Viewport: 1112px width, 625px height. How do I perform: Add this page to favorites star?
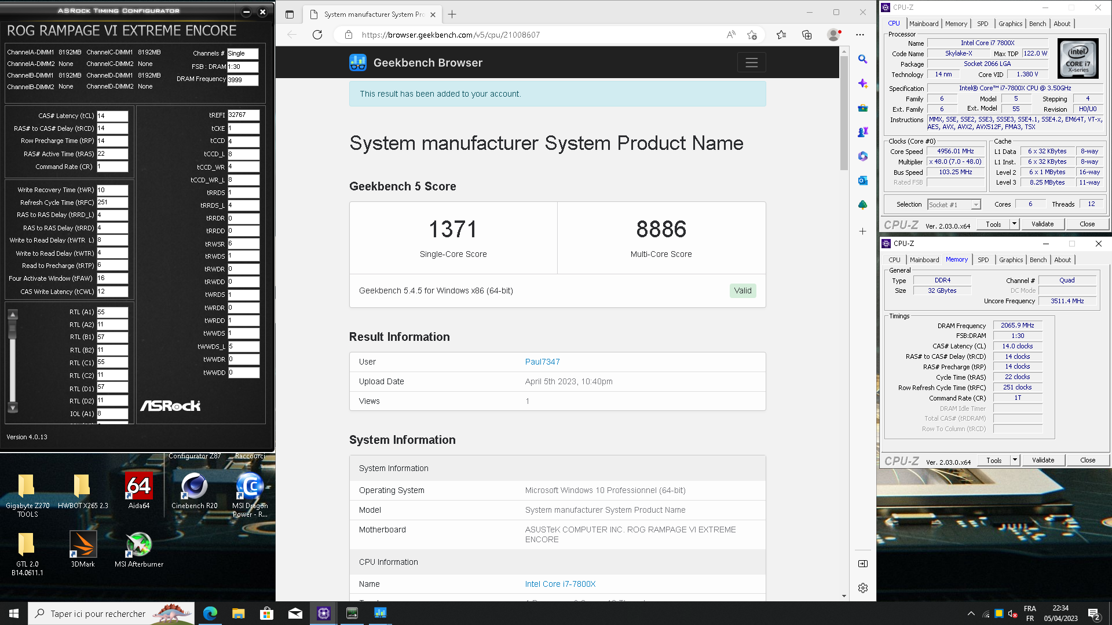click(752, 35)
